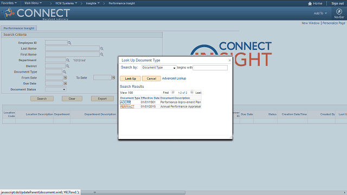
Task: Click First link in search results
Action: click(x=166, y=93)
